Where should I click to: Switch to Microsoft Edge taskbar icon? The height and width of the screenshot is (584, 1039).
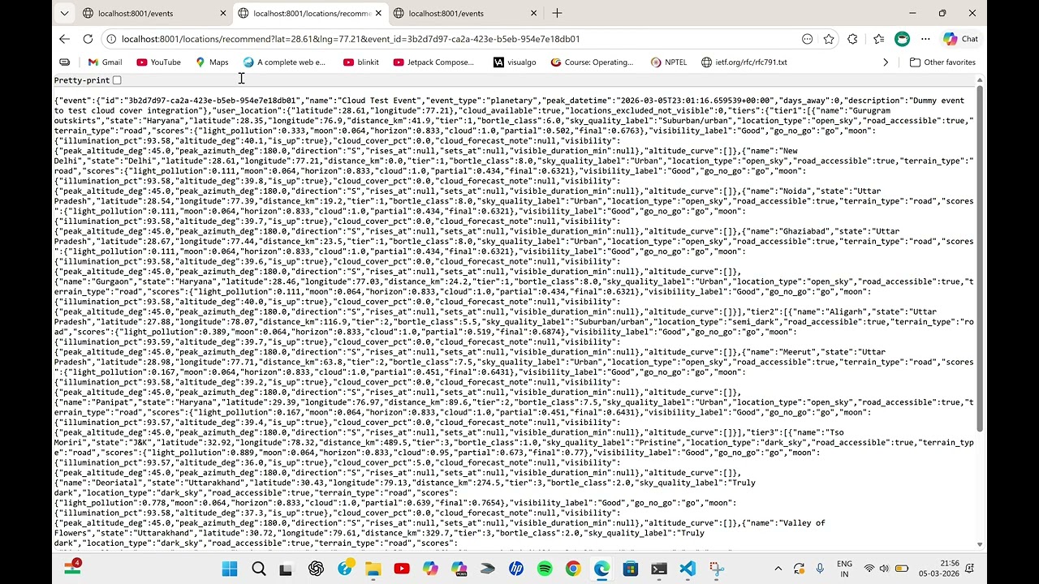click(x=601, y=569)
